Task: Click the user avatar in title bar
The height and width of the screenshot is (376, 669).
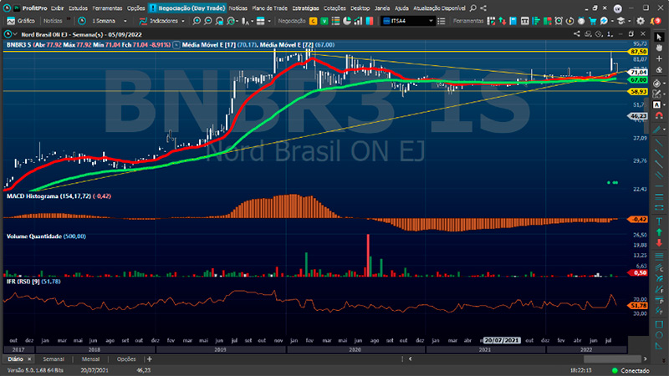Action: (617, 8)
